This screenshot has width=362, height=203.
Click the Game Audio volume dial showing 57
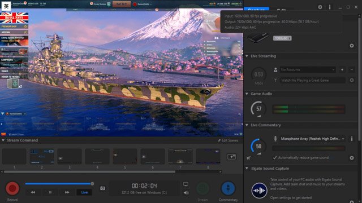(258, 109)
